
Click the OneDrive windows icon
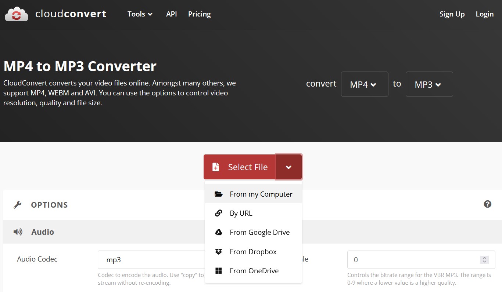coord(219,271)
